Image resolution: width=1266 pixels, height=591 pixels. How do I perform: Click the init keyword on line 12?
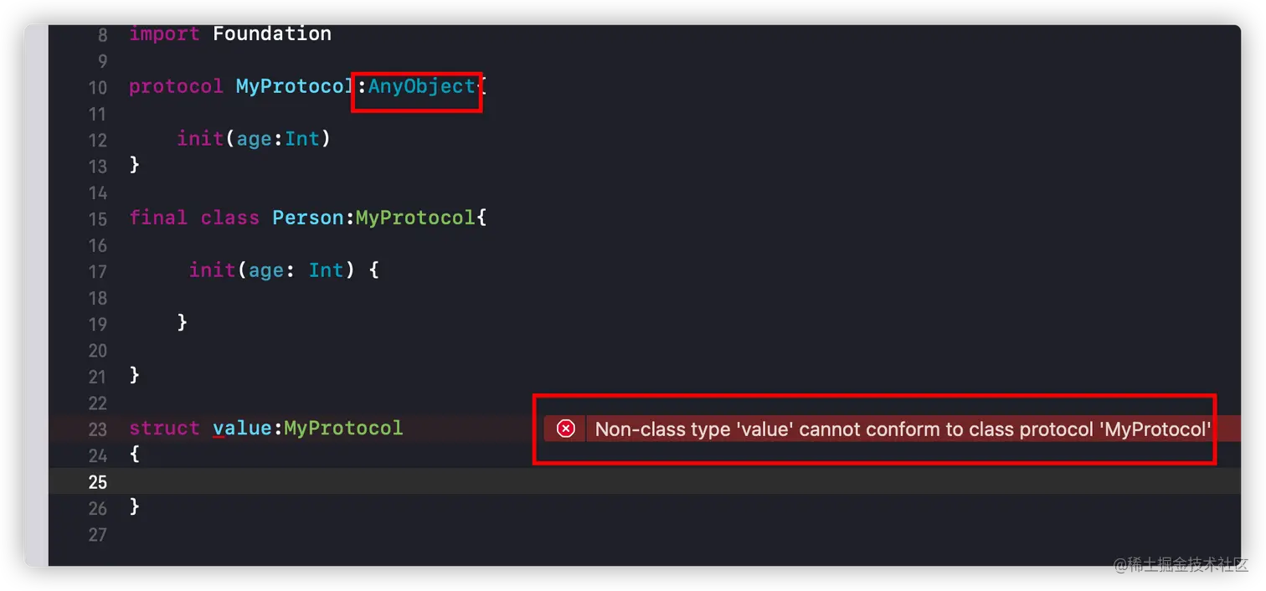pos(200,138)
